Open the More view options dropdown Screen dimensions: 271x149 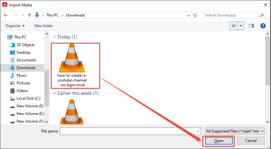241,26
